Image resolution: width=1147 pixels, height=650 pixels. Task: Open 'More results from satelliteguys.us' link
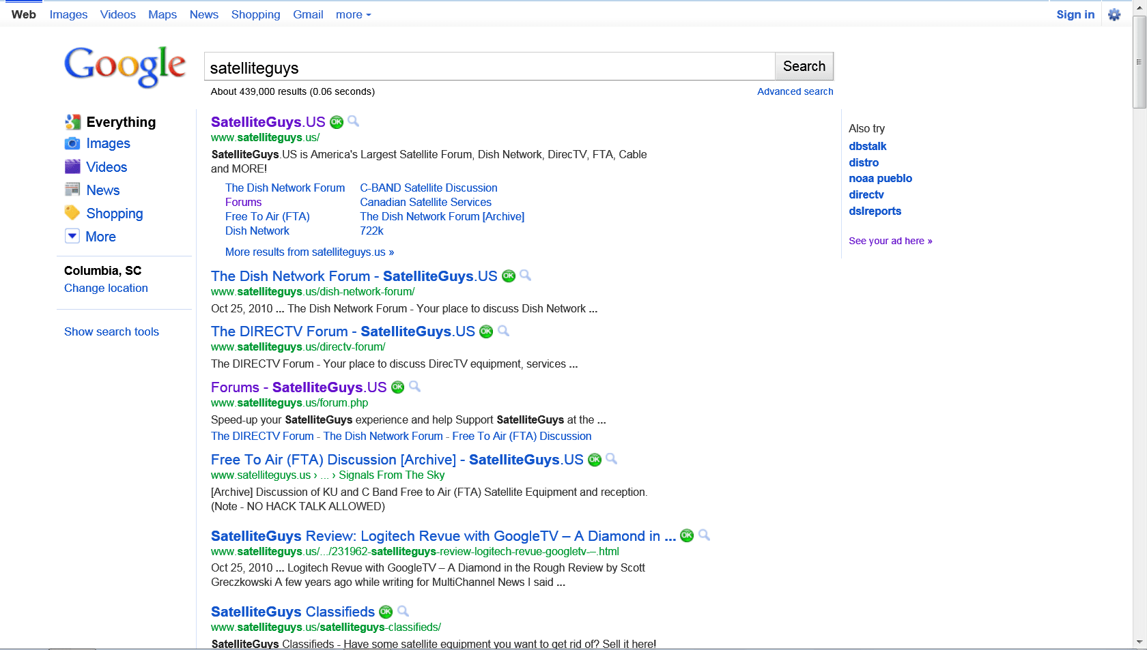click(x=309, y=252)
